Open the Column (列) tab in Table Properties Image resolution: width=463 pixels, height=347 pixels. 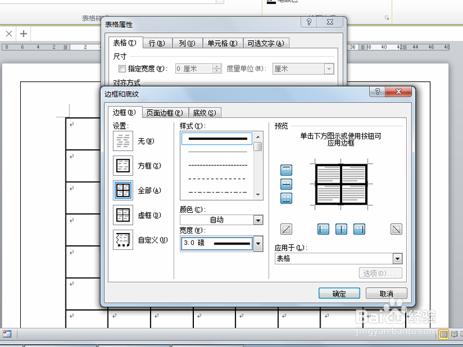coord(187,43)
